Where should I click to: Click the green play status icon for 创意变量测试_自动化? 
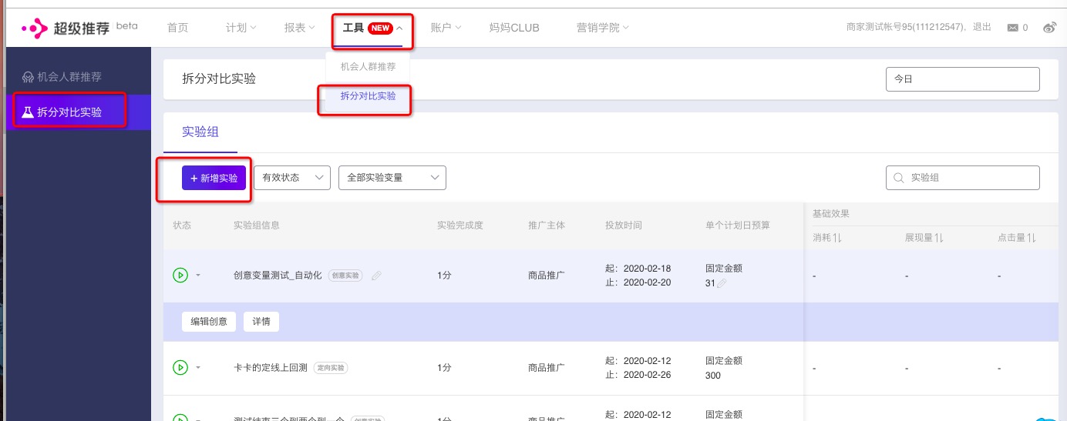pos(180,275)
